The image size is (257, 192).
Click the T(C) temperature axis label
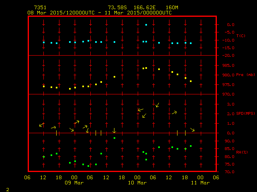(241, 36)
